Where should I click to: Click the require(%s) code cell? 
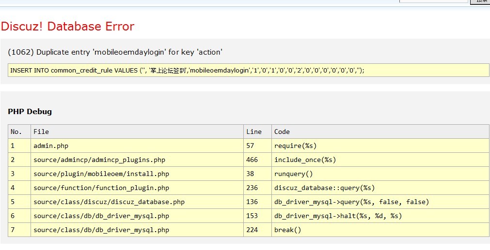pyautogui.click(x=380, y=146)
